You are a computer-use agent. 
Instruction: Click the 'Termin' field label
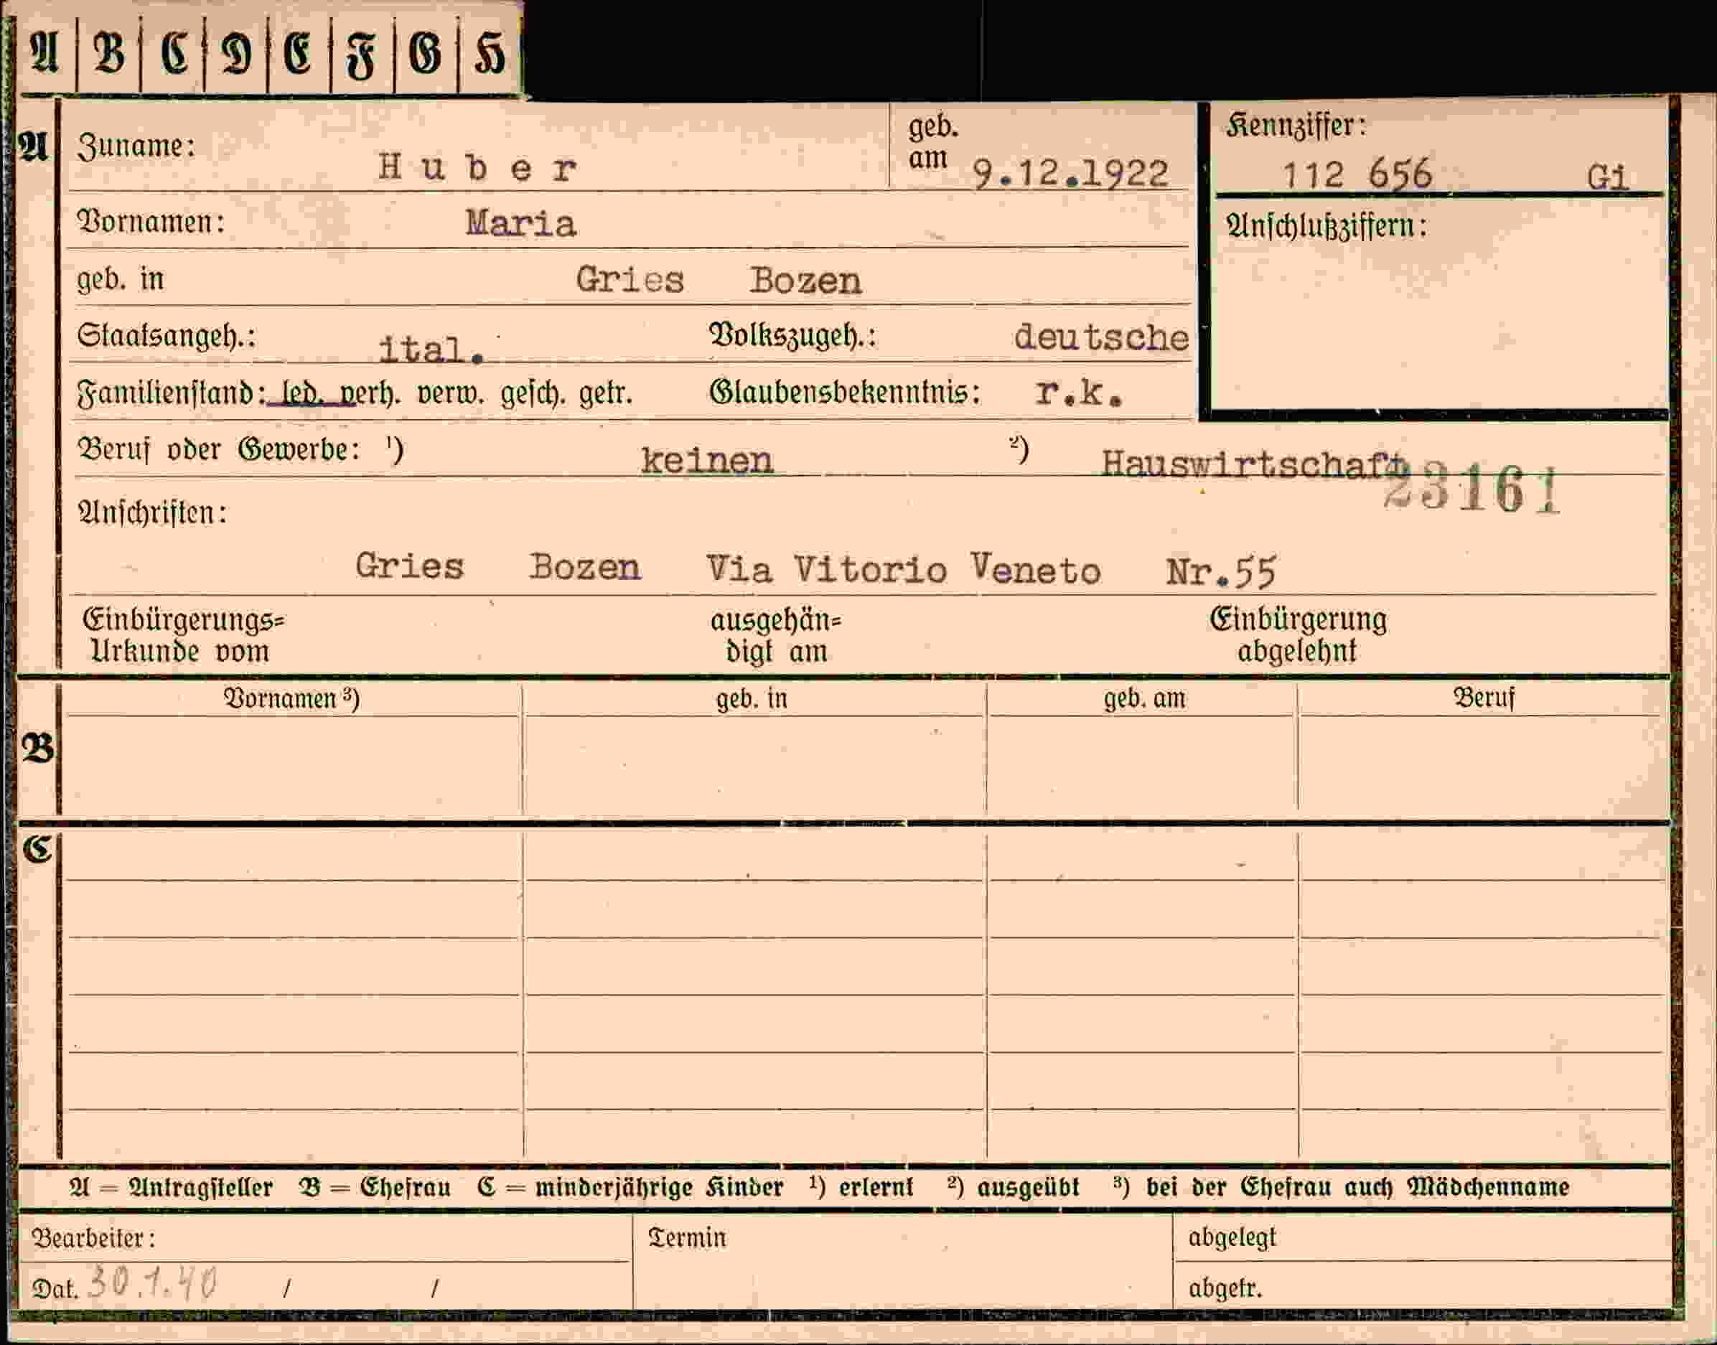[687, 1238]
